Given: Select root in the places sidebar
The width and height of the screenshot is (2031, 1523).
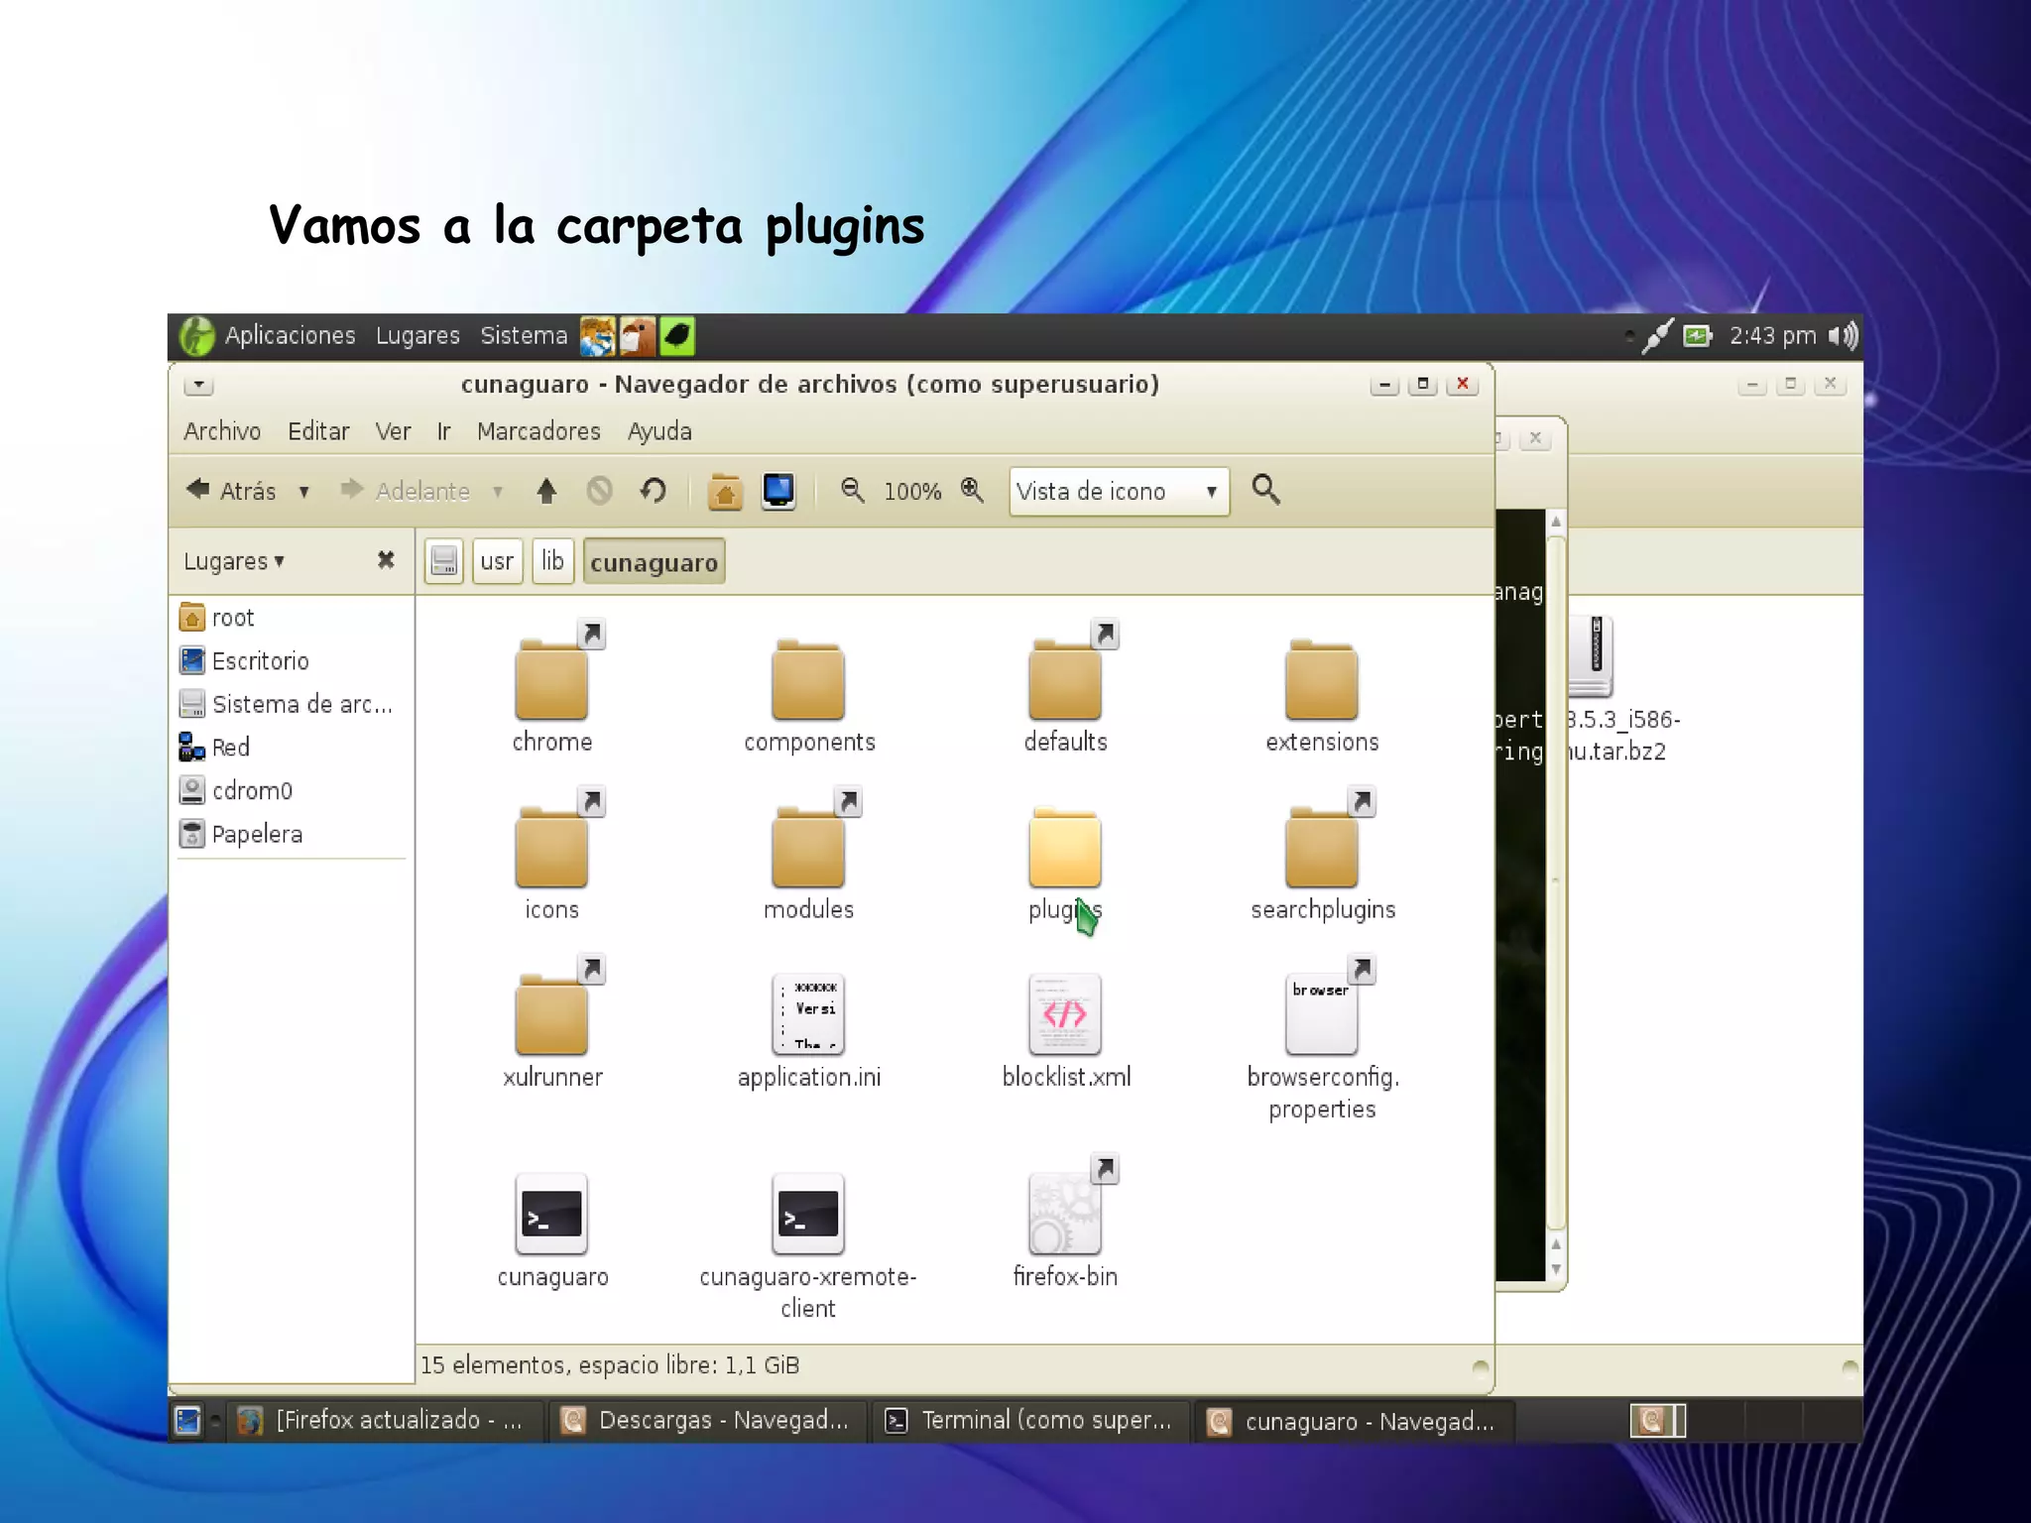Looking at the screenshot, I should [292, 618].
